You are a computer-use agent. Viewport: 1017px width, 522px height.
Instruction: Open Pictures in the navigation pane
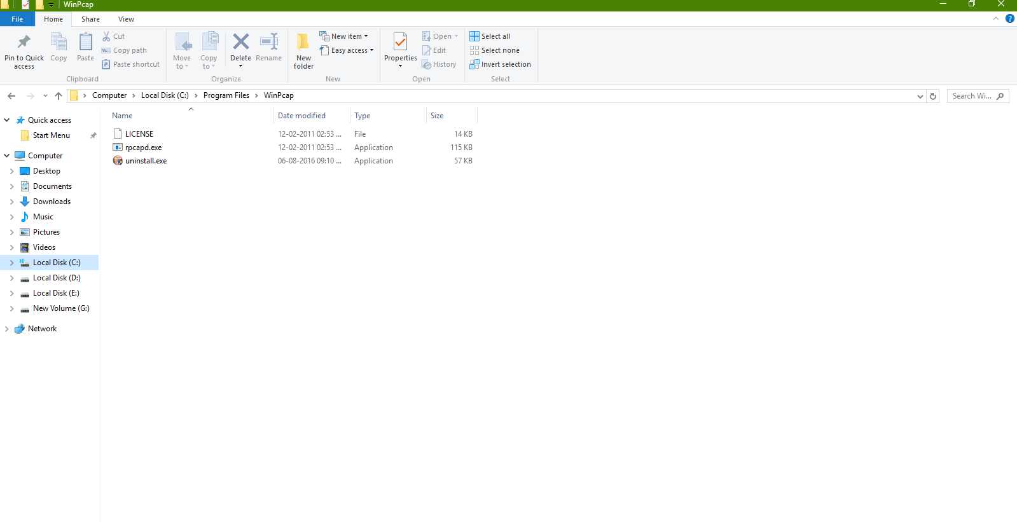pyautogui.click(x=46, y=232)
